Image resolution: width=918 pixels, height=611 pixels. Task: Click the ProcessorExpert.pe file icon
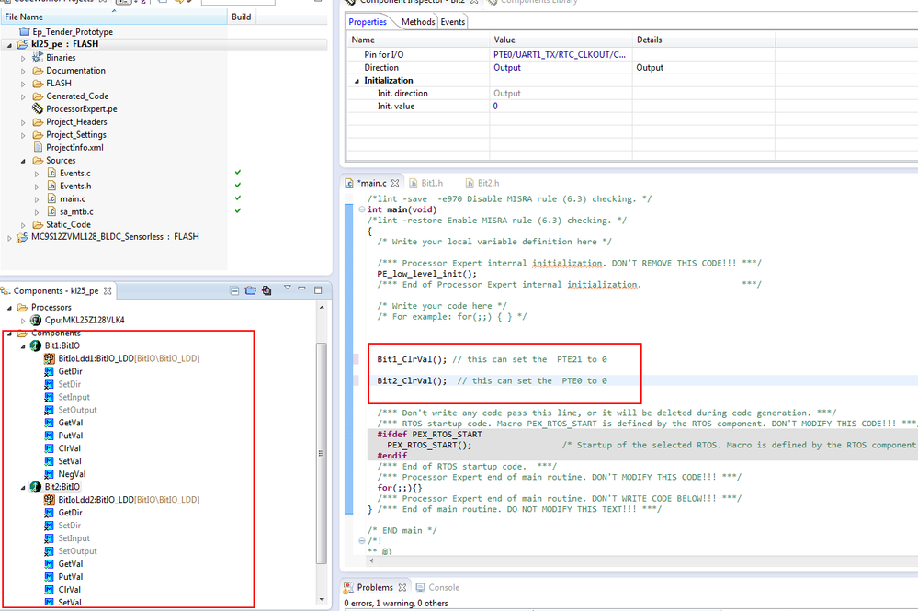tap(38, 108)
